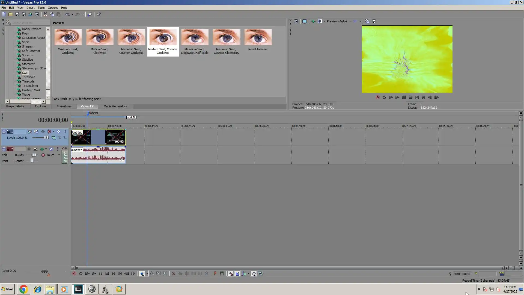Select the Zoom Edit tool in transport bar
Image resolution: width=524 pixels, height=295 pixels.
[165, 274]
